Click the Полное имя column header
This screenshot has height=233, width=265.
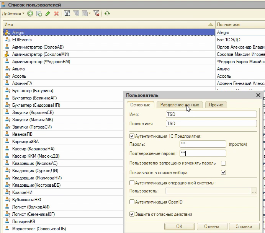240,24
